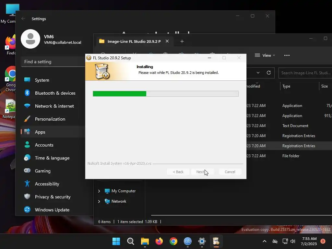Open address bar history dropdown chevron
The height and width of the screenshot is (249, 332).
click(x=258, y=73)
